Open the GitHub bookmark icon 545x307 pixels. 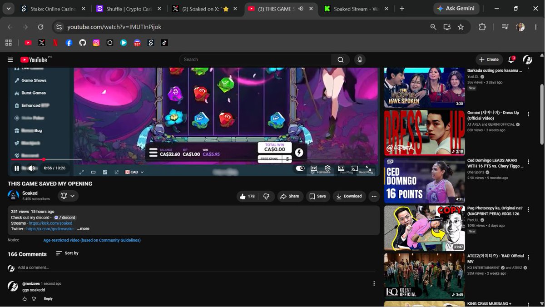coord(83,43)
